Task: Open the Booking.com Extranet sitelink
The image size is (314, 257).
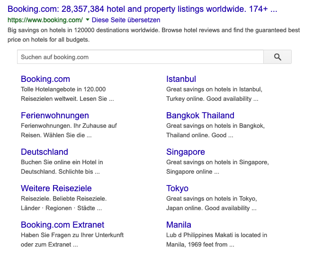Action: tap(63, 225)
